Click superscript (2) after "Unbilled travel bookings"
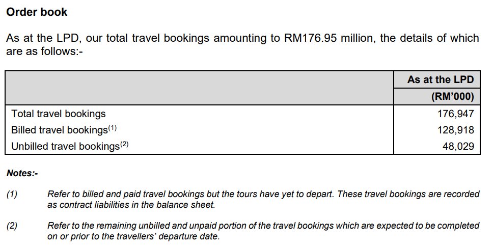The width and height of the screenshot is (494, 247). 124,144
